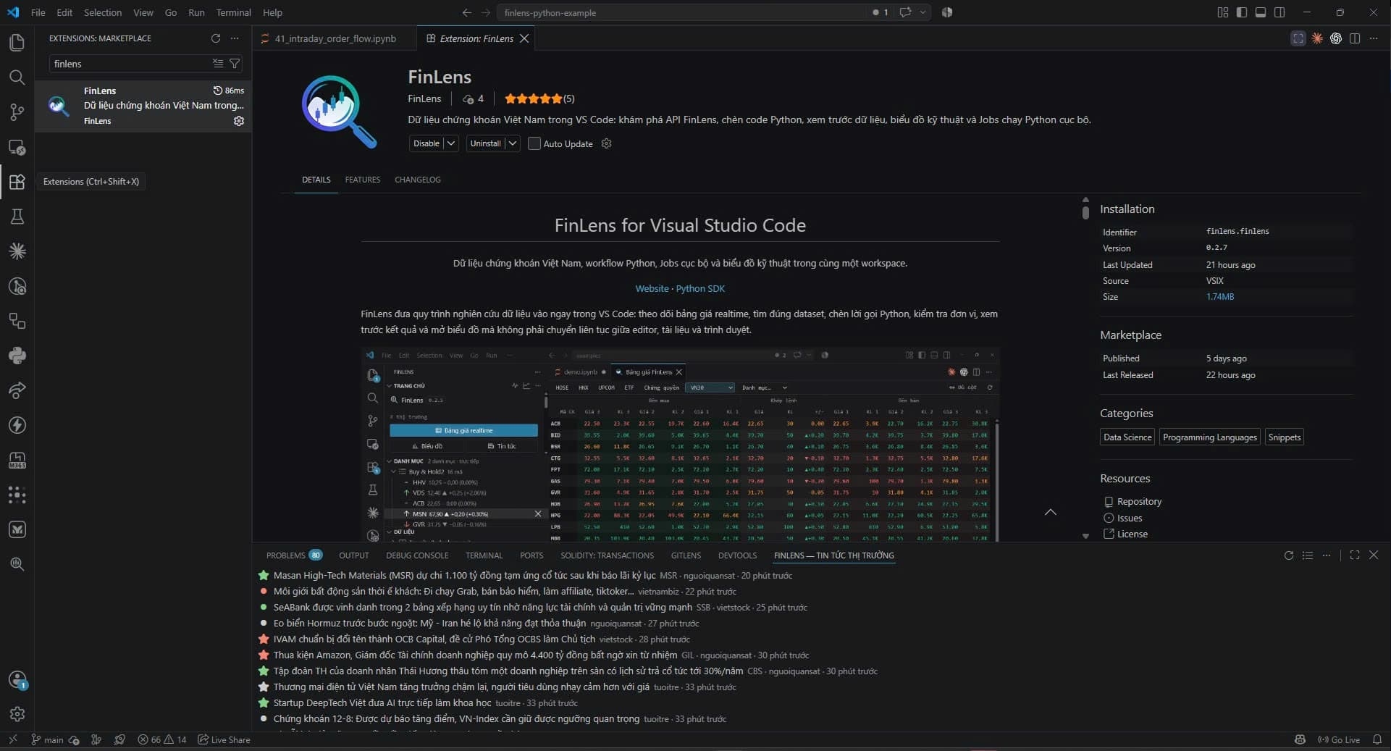Open Source Control view
1391x751 pixels.
(17, 112)
